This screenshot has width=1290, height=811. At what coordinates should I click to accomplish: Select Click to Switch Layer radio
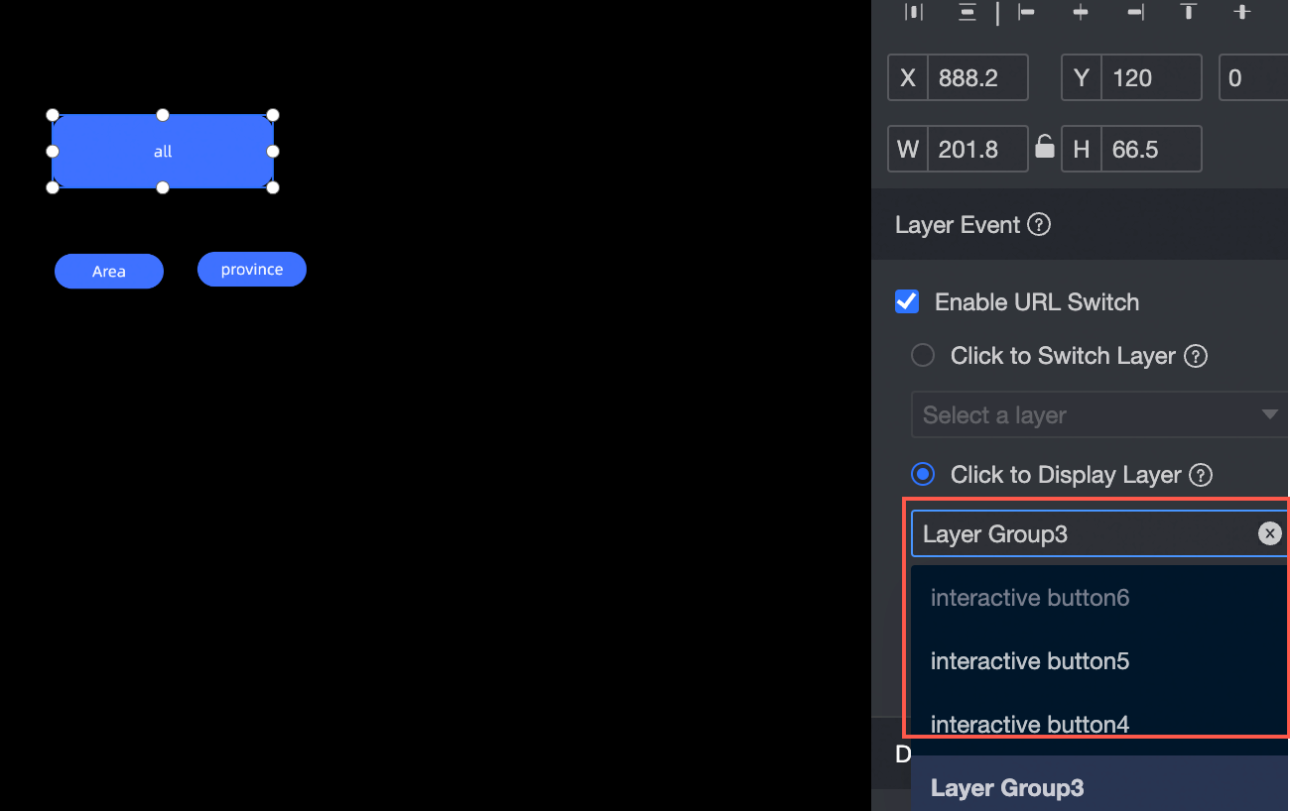(x=923, y=355)
